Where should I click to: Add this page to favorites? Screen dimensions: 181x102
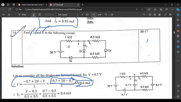point(142,9)
